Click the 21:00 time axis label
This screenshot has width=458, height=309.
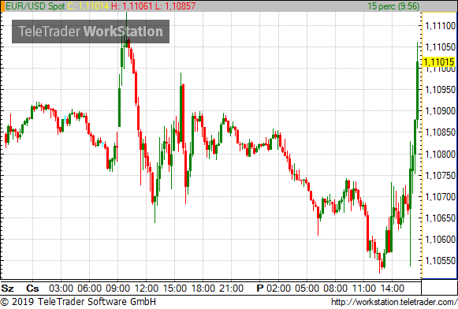coord(231,289)
